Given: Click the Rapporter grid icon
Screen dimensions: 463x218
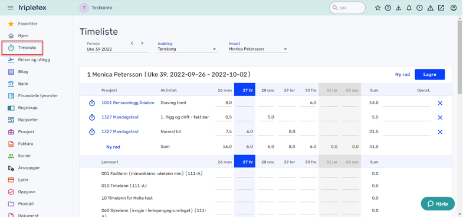Looking at the screenshot, I should 11,120.
